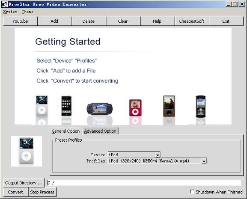The width and height of the screenshot is (247, 199).
Task: Open the Theme menu
Action: pos(27,12)
